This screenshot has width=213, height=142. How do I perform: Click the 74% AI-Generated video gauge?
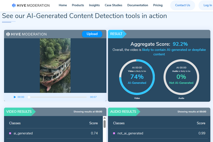[x=137, y=77]
